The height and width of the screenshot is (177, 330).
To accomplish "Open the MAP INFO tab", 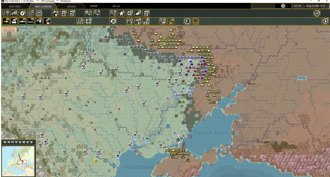I will [x=15, y=6].
